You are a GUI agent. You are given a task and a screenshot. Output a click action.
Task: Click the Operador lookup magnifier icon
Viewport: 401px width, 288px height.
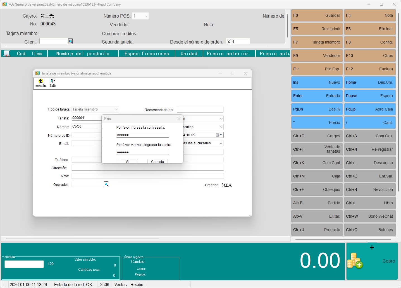[x=106, y=184]
